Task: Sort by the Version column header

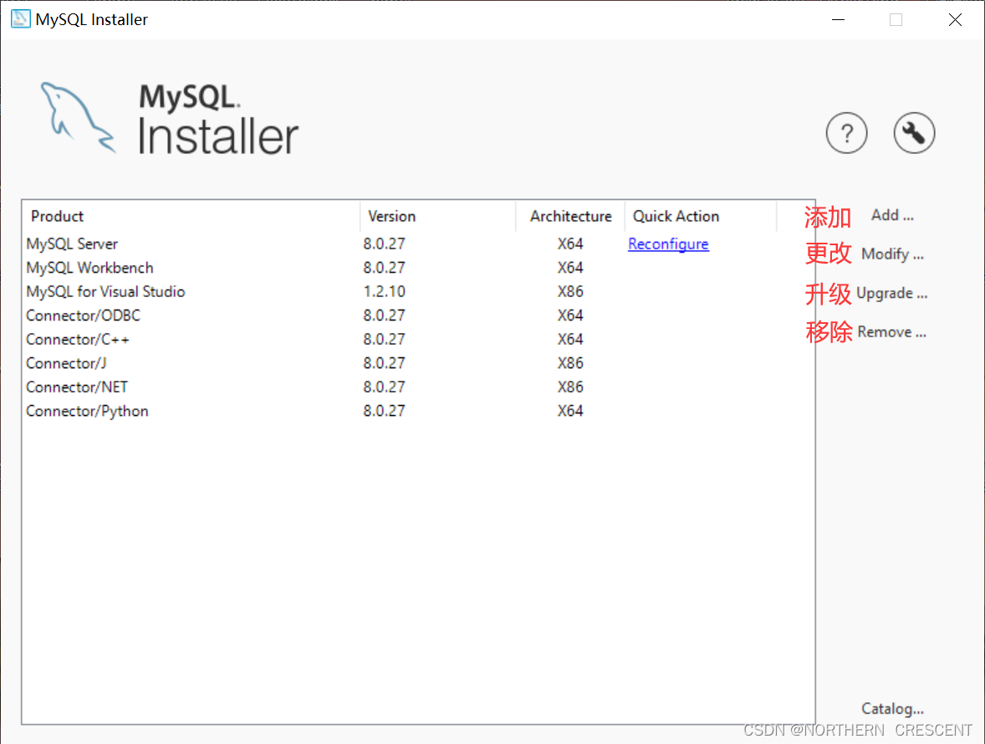Action: [438, 217]
